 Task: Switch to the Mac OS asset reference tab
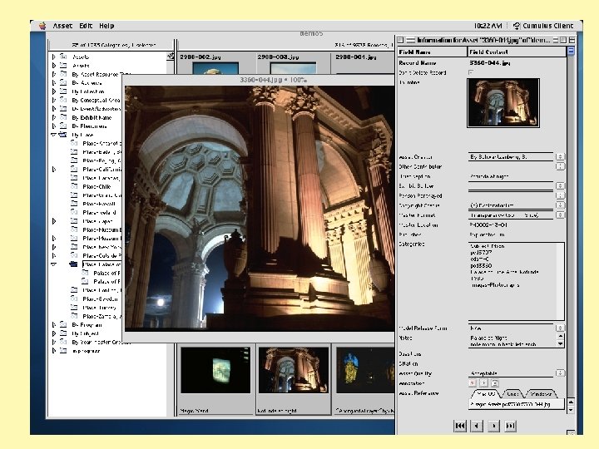484,393
